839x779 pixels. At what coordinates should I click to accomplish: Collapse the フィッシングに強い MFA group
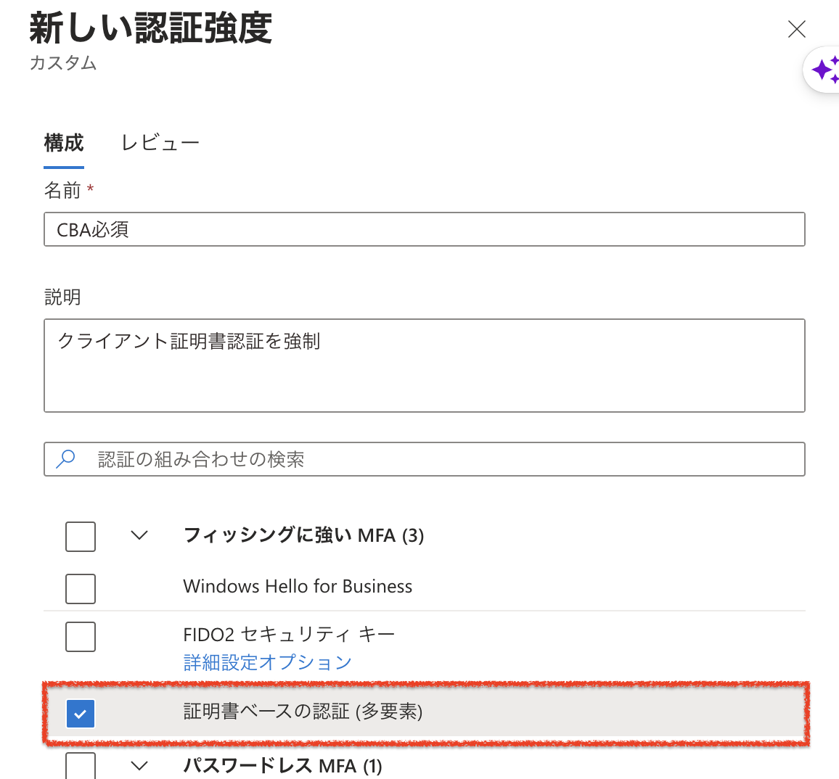139,536
